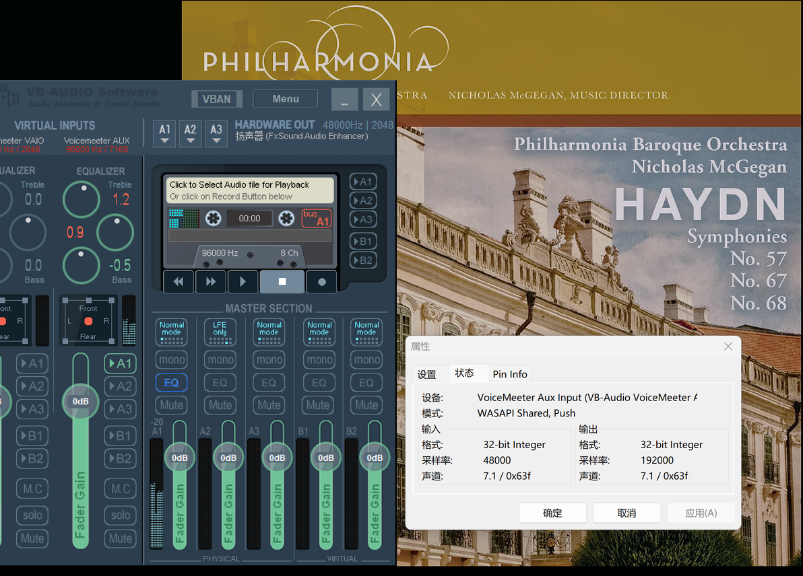This screenshot has height=576, width=803.
Task: Start cassette playback with the play button
Action: 243,281
